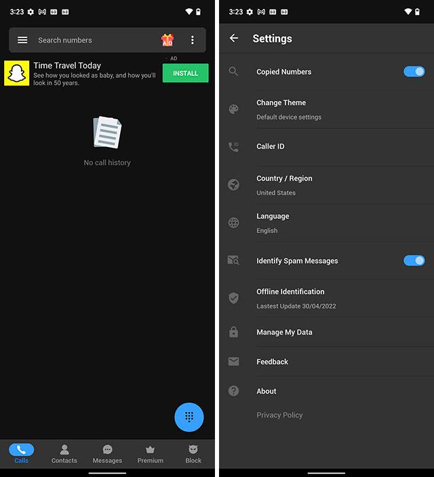434x477 pixels.
Task: Tap the Snapchat ad logo
Action: point(17,73)
